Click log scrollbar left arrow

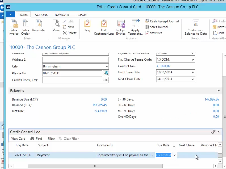click(11, 166)
